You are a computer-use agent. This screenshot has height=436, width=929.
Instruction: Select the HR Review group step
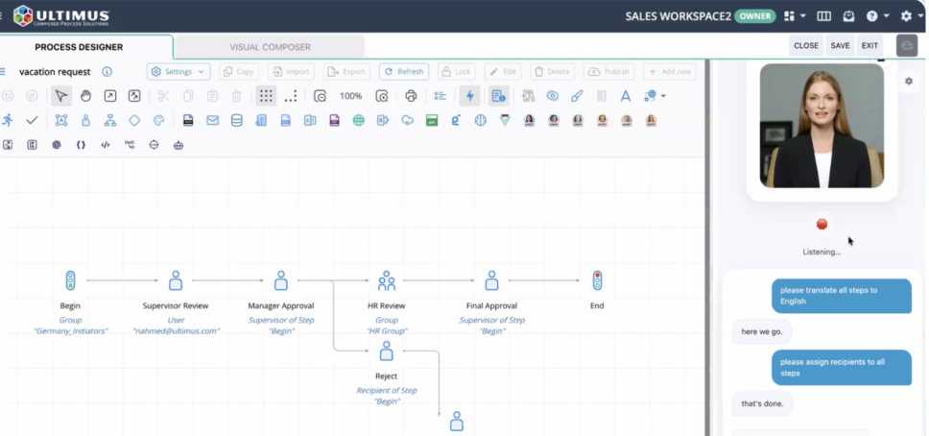(x=387, y=280)
